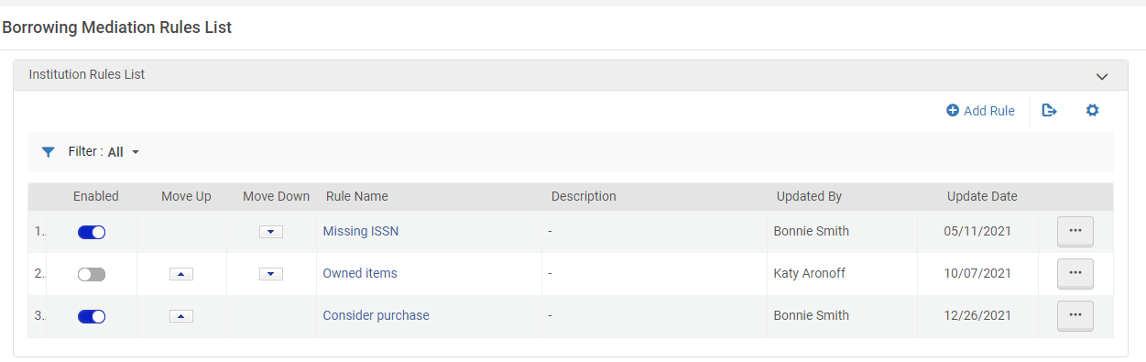Click the Update Date column header
1146x362 pixels.
pos(982,196)
